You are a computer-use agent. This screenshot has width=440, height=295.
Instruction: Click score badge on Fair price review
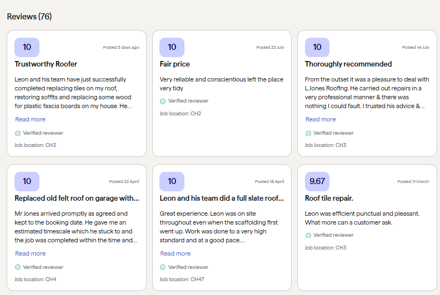pyautogui.click(x=172, y=47)
